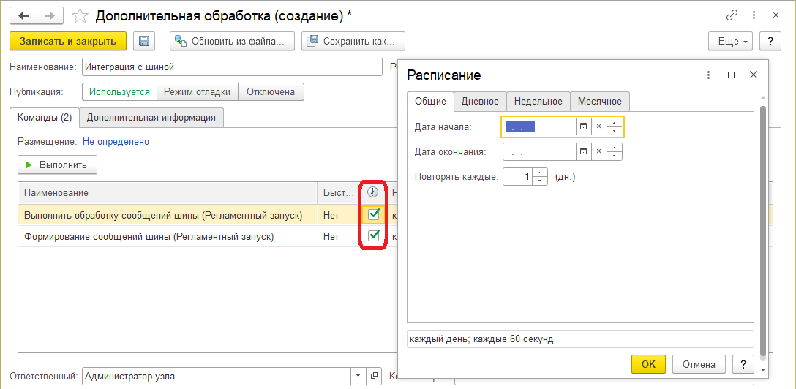Add form to favorites with star icon
Viewport: 796px width, 389px height.
click(x=81, y=15)
